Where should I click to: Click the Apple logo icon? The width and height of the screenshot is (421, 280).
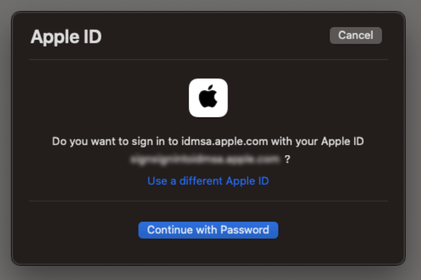click(208, 98)
